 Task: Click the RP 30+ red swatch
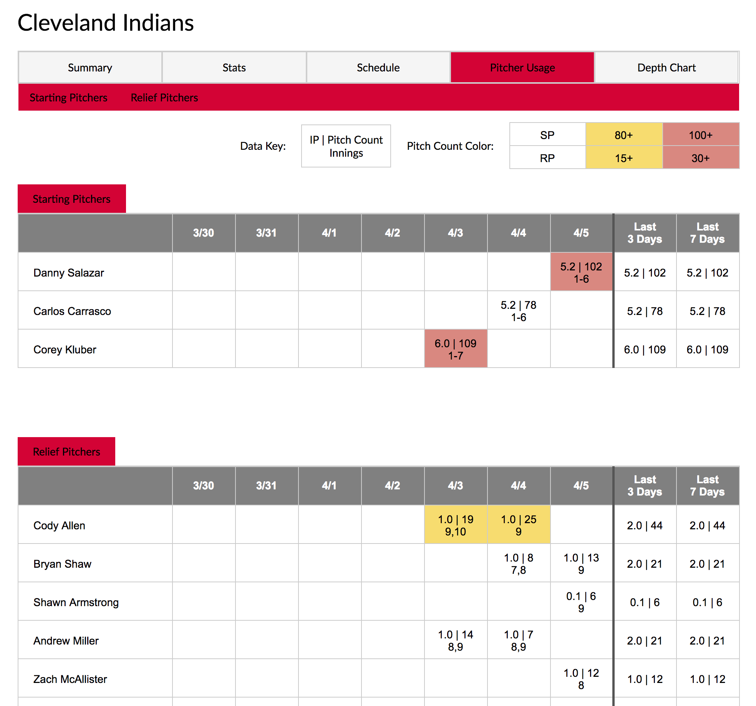tap(701, 157)
